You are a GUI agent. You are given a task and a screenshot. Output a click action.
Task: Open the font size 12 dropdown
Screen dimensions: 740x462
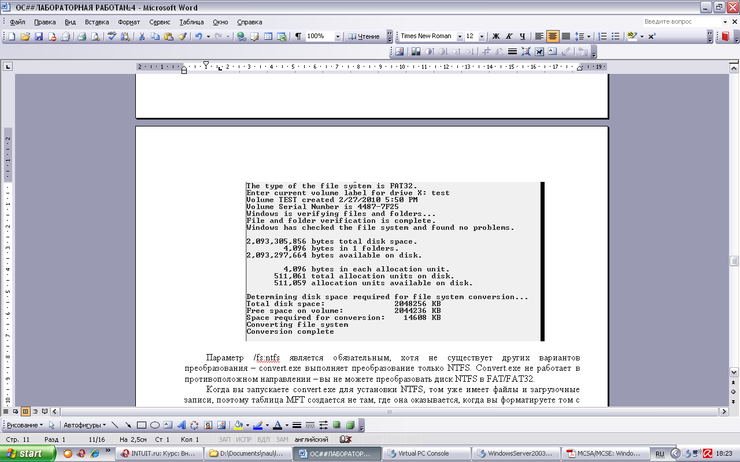pyautogui.click(x=481, y=36)
